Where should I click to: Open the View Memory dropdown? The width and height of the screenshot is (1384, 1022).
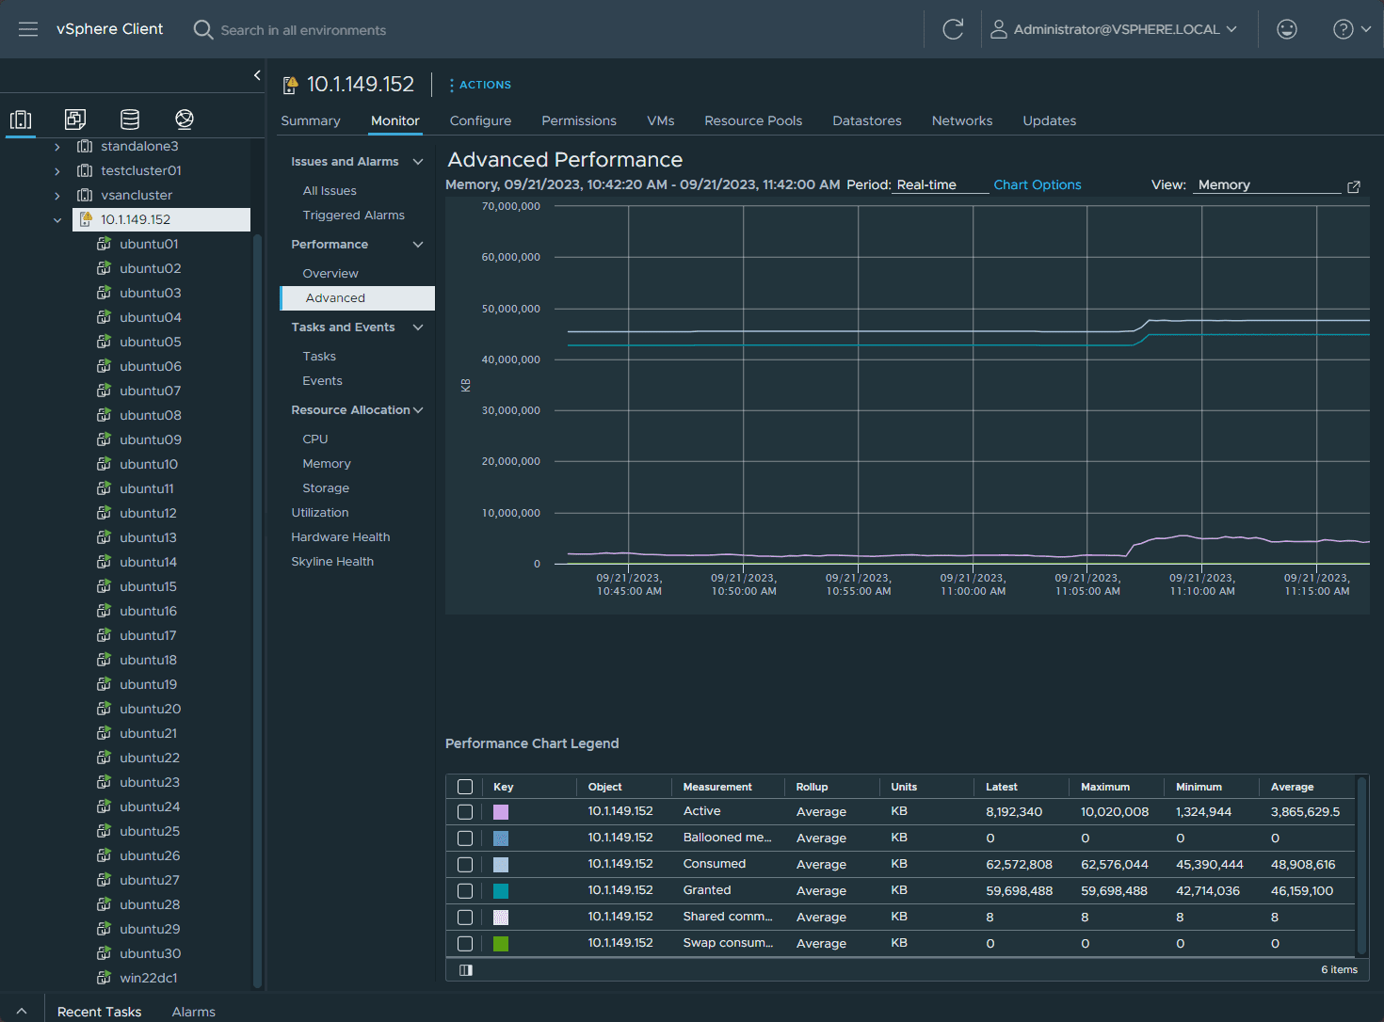click(1267, 185)
